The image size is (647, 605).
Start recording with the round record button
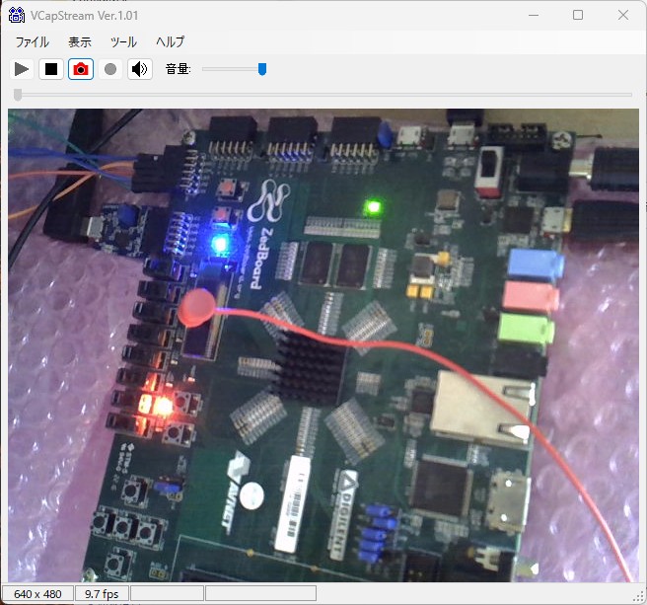pos(110,69)
